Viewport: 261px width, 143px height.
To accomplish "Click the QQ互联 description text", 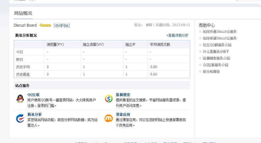I will (62, 103).
